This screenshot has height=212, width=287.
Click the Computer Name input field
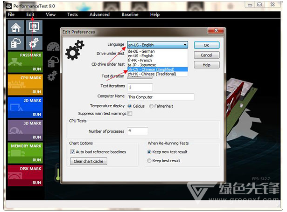point(161,97)
